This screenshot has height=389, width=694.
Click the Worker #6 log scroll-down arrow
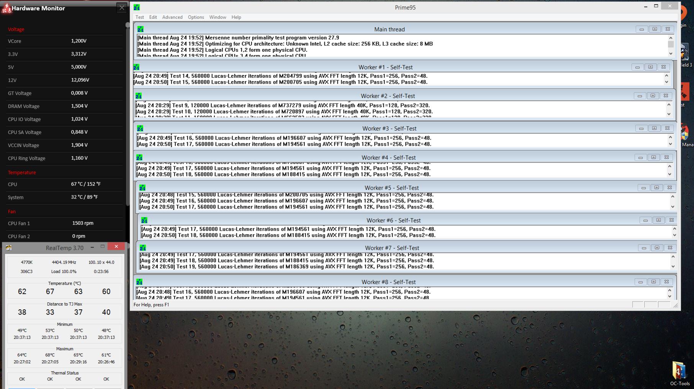[x=674, y=235]
